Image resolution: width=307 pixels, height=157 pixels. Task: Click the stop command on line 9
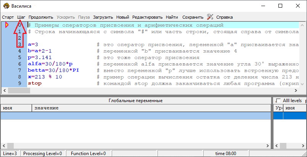(35, 83)
